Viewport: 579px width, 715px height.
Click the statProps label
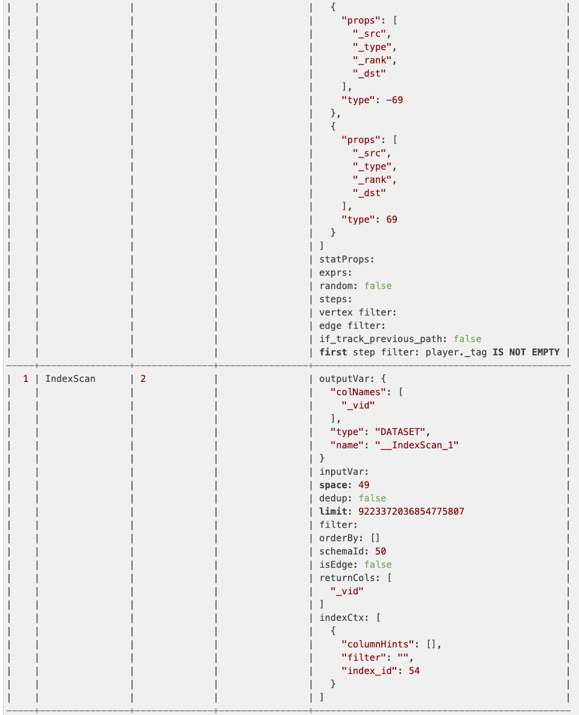[347, 259]
